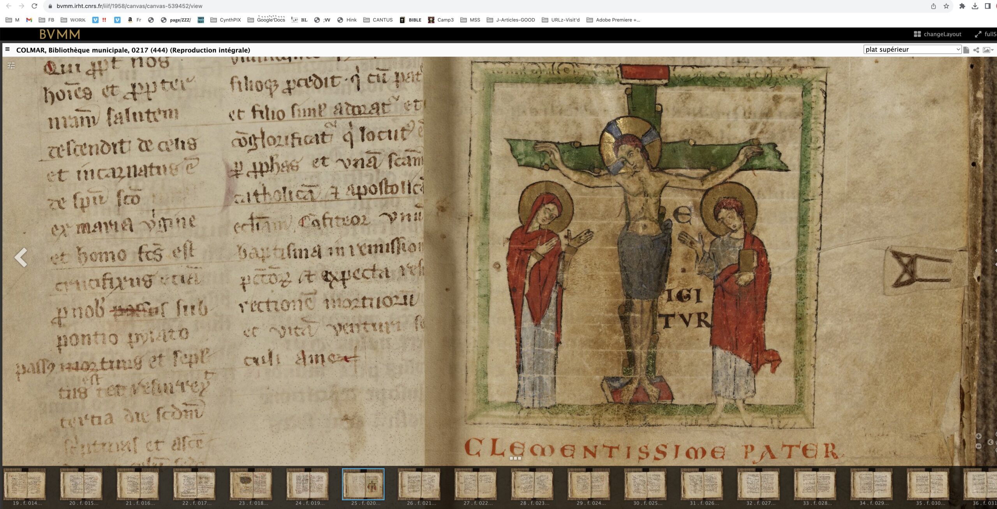Select thumbnail 23 f. 018
Screen dimensions: 997x509
pyautogui.click(x=251, y=484)
